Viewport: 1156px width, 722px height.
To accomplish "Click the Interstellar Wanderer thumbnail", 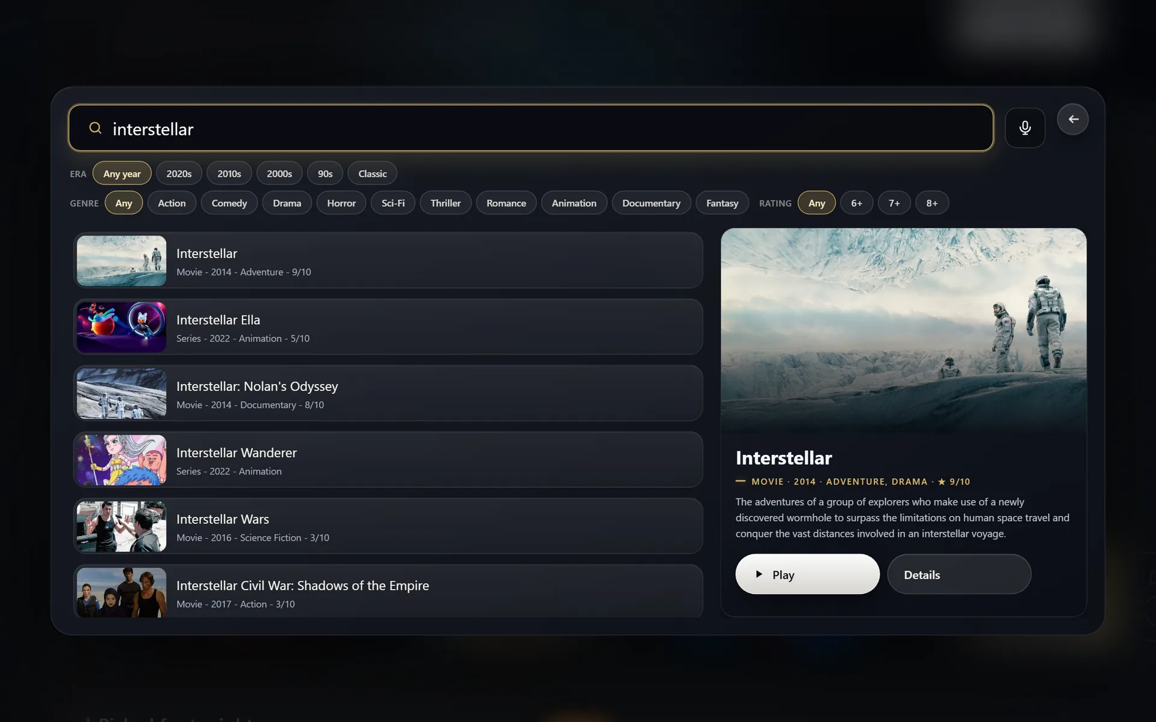I will point(122,460).
